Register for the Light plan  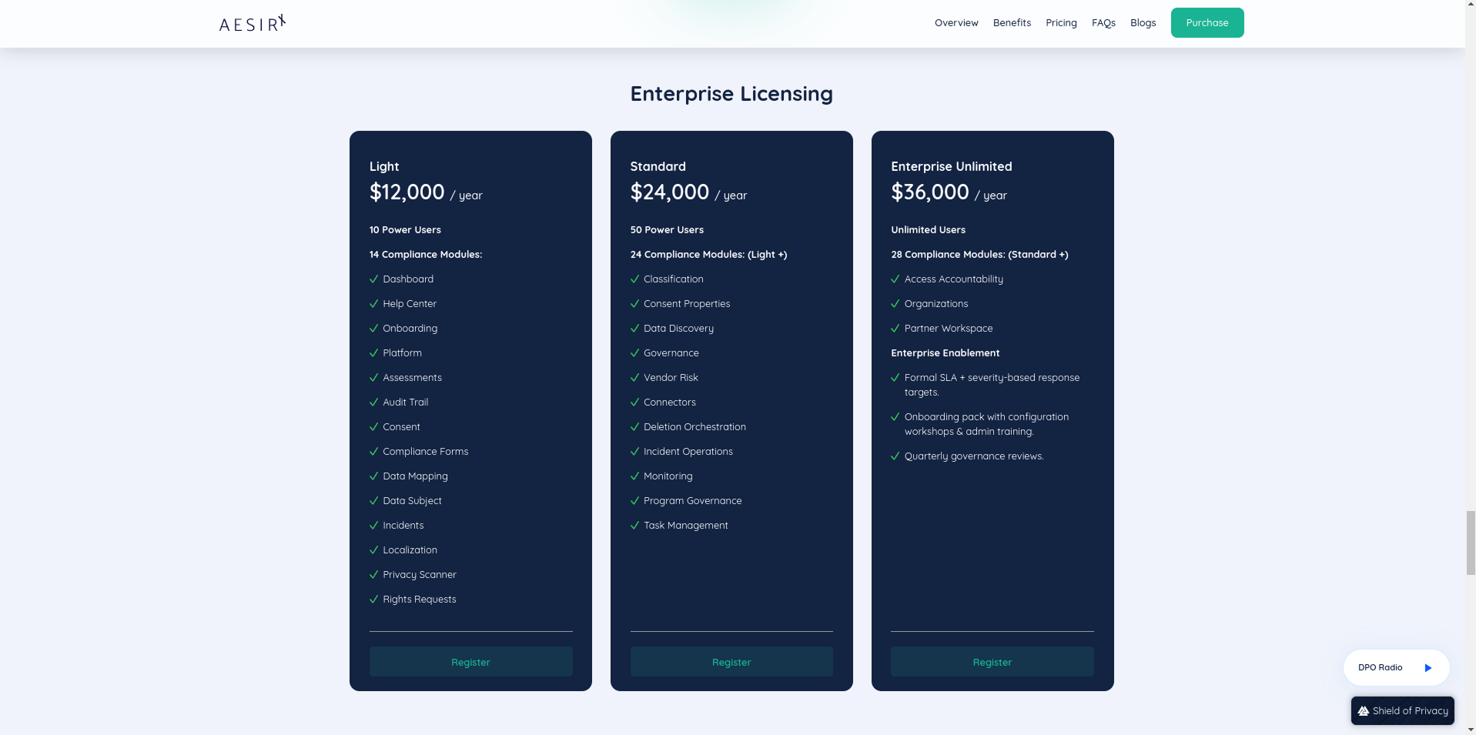coord(470,662)
